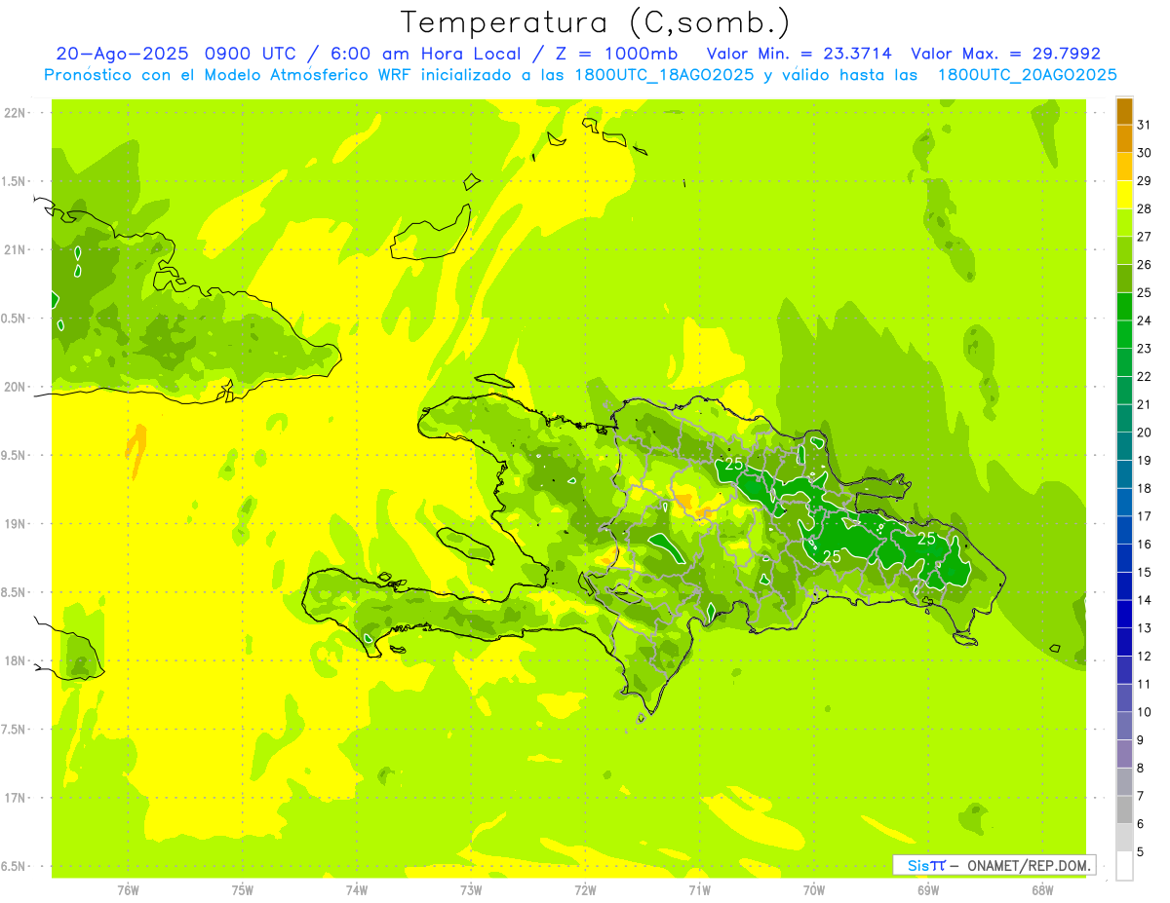Click the blue swatch between 17 and 18

pos(1124,503)
